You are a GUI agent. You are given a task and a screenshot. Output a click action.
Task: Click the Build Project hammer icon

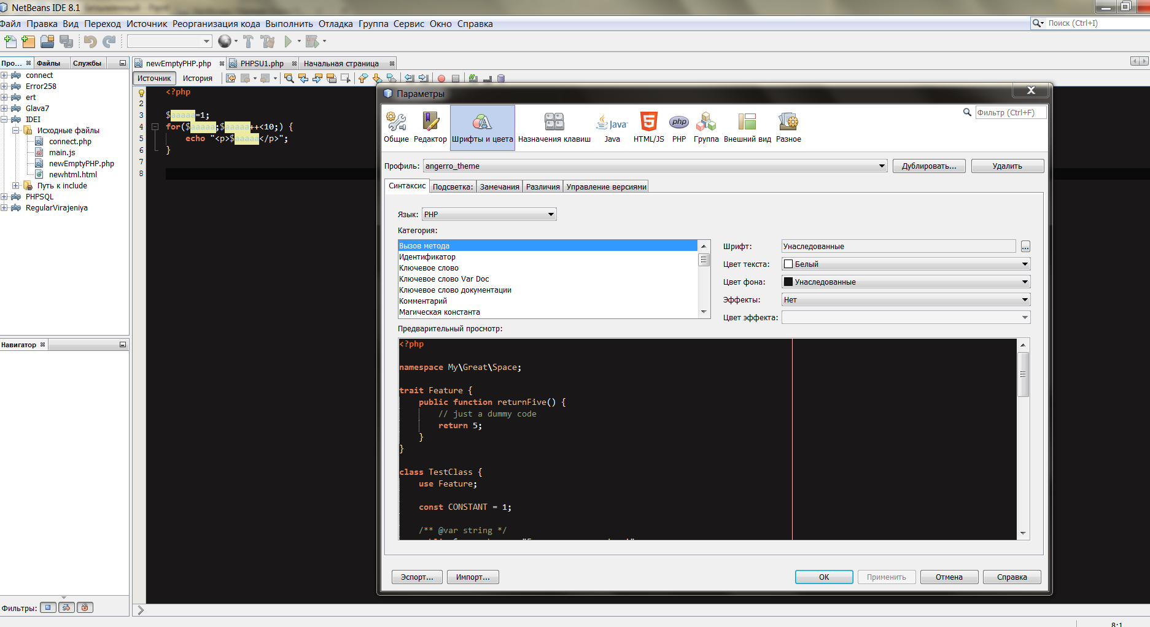pyautogui.click(x=248, y=42)
